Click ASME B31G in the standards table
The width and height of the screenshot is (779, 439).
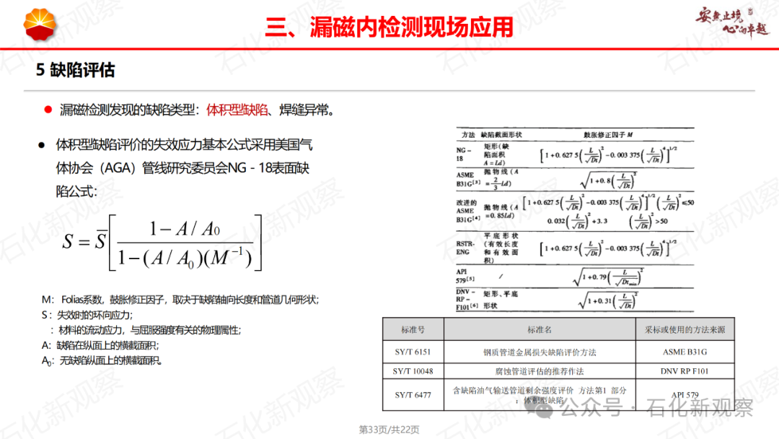[685, 352]
